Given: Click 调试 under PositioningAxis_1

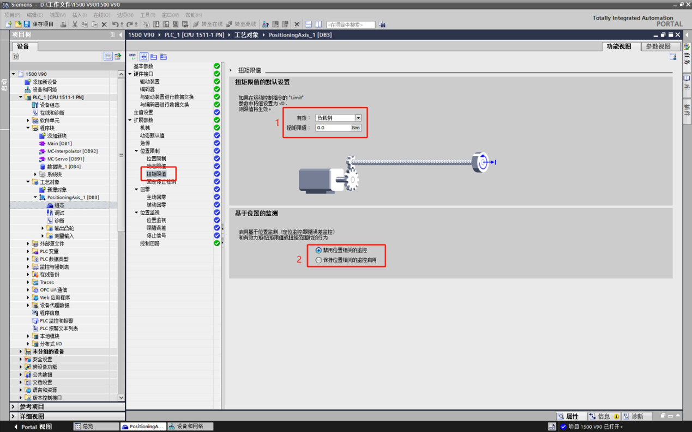Looking at the screenshot, I should click(59, 213).
